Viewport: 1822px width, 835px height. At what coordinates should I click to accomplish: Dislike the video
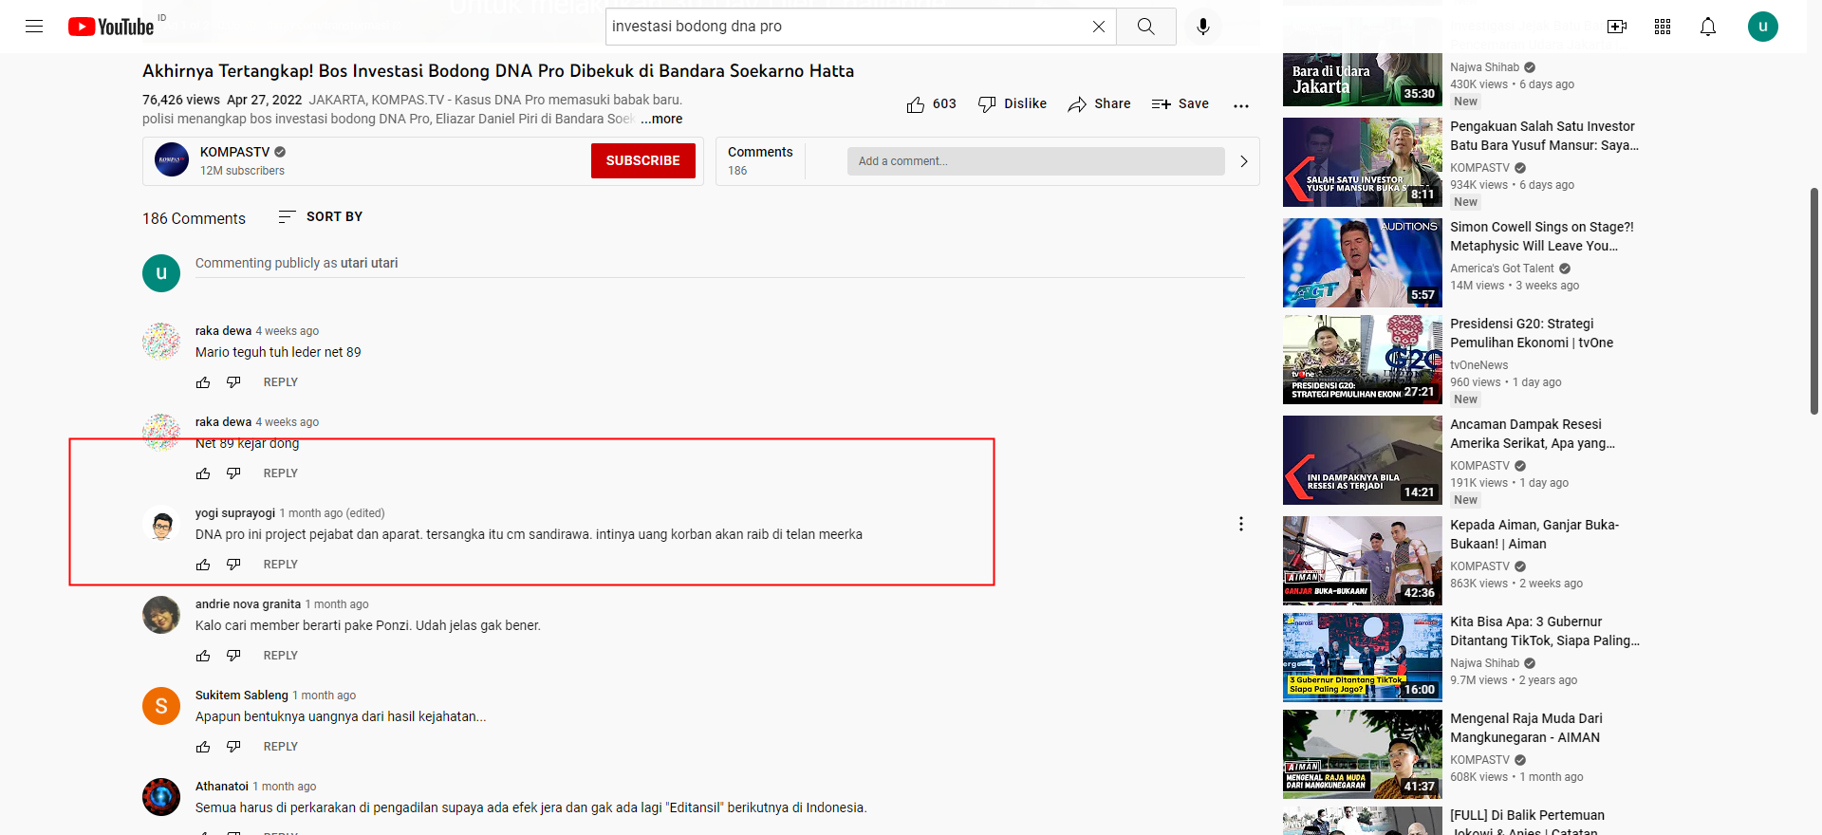click(x=1013, y=104)
